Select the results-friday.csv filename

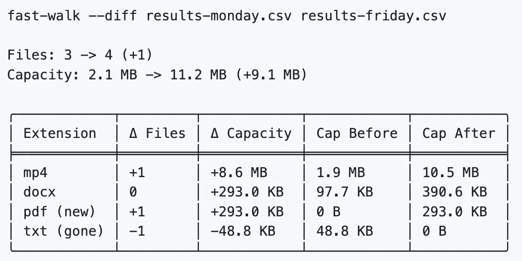[373, 16]
